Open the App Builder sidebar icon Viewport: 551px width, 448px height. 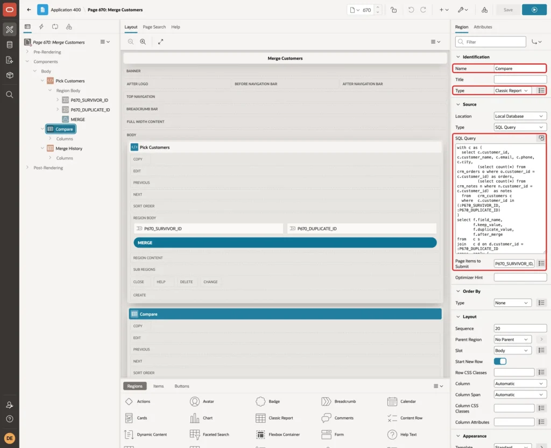click(x=10, y=30)
